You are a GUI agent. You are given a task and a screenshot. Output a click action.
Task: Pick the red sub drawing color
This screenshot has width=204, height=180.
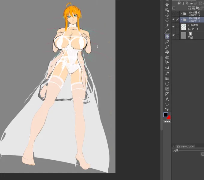[x=169, y=118]
